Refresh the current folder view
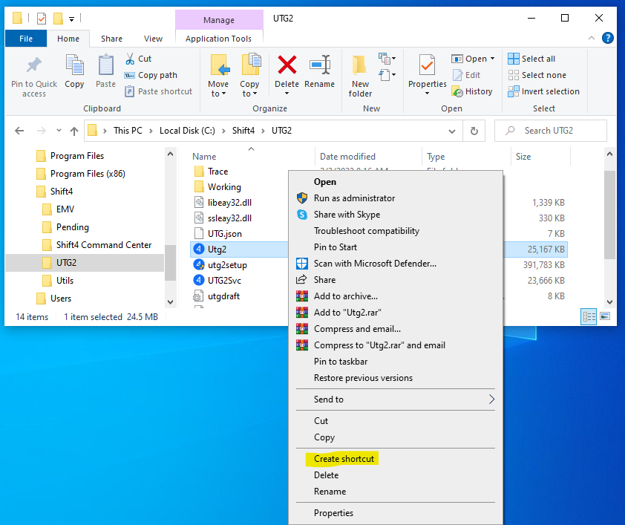The width and height of the screenshot is (625, 525). (x=474, y=131)
